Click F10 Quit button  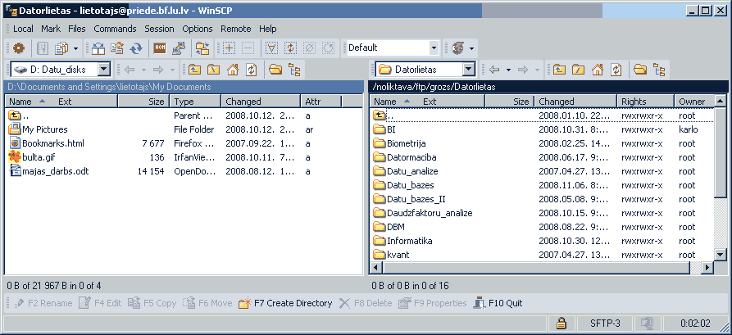pos(498,303)
